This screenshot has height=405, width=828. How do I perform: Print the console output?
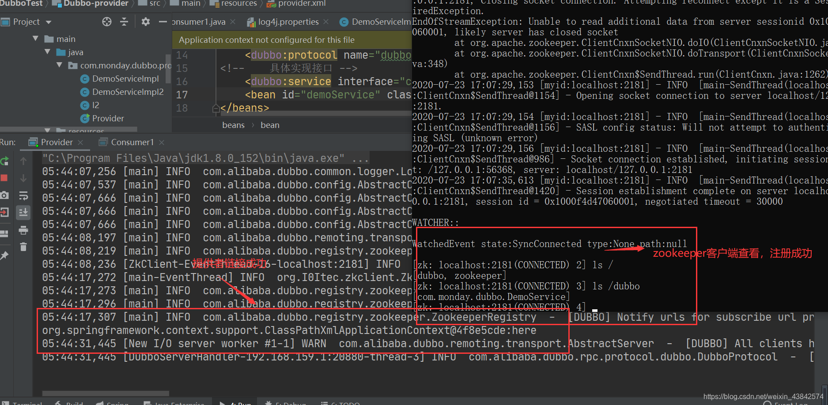coord(23,230)
